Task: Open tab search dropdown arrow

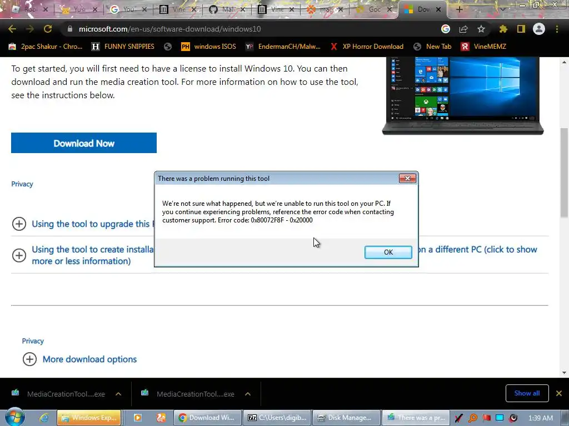Action: click(x=502, y=9)
